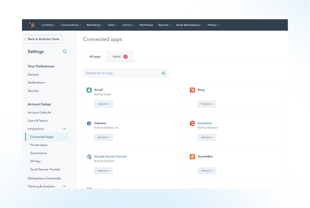Click the Aircall app name
This screenshot has height=208, width=310.
(98, 90)
